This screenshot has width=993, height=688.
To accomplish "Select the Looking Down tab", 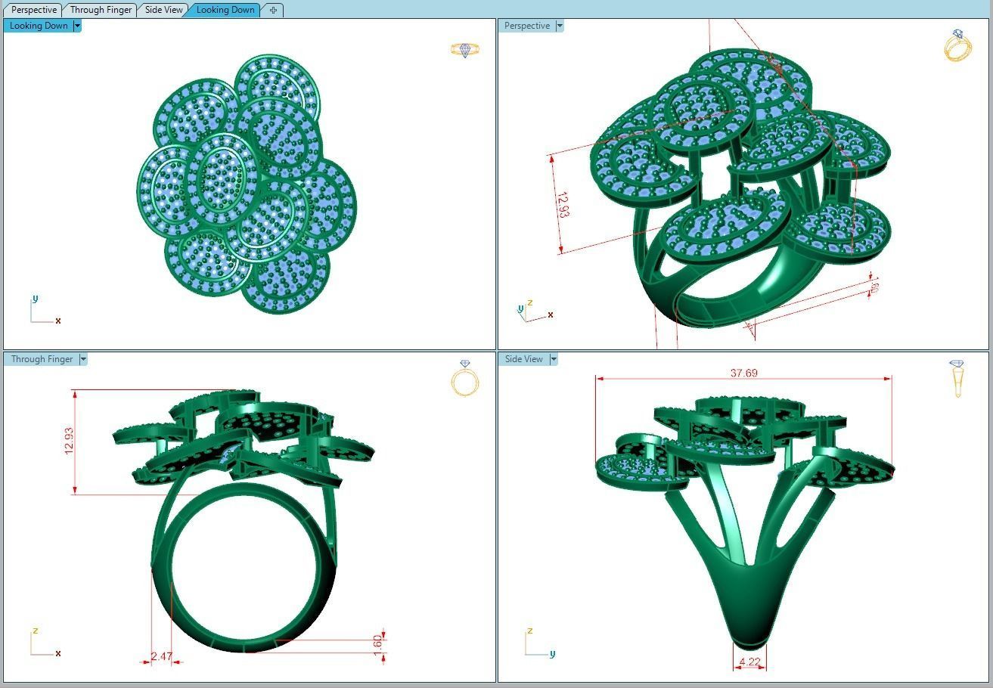I will tap(225, 10).
